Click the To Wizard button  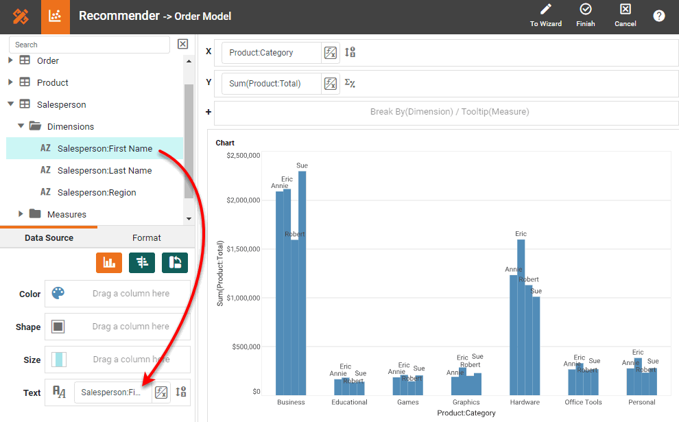[x=545, y=16]
